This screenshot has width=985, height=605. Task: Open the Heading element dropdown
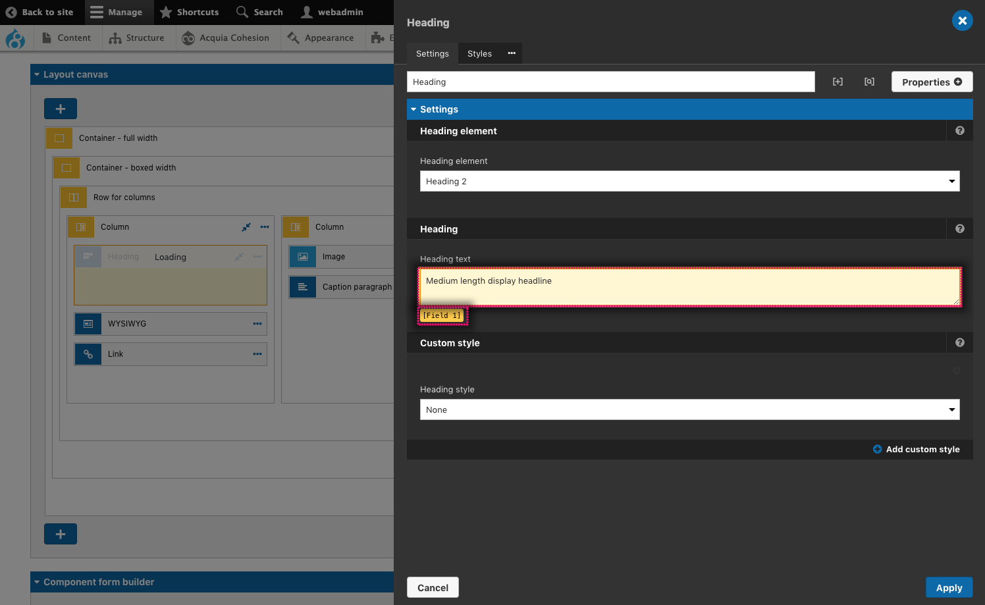[689, 181]
